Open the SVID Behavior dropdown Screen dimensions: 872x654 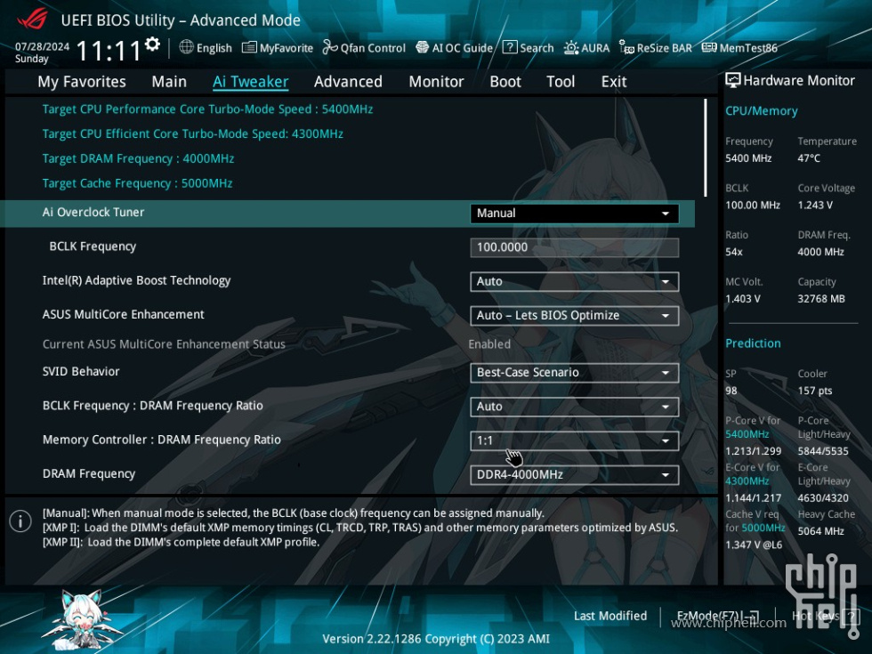(575, 373)
